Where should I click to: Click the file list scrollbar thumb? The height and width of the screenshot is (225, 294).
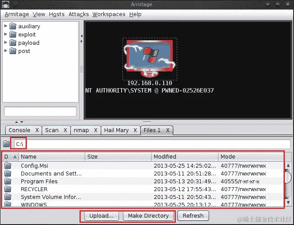(288, 176)
